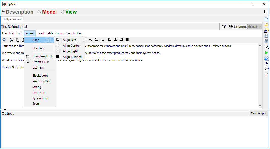Click the Search magnifier page icon
Viewport: 270px width, 149px height.
click(266, 47)
